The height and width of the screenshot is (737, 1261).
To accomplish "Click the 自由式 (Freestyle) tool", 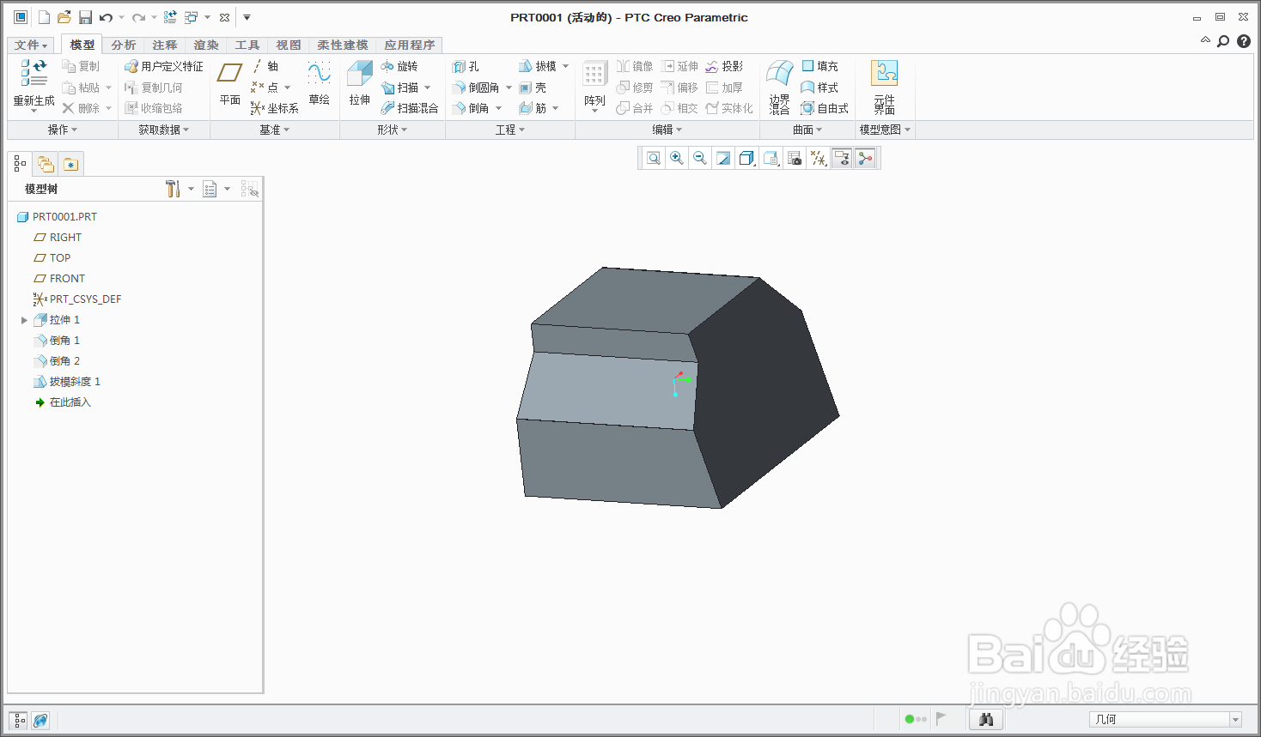I will [825, 108].
